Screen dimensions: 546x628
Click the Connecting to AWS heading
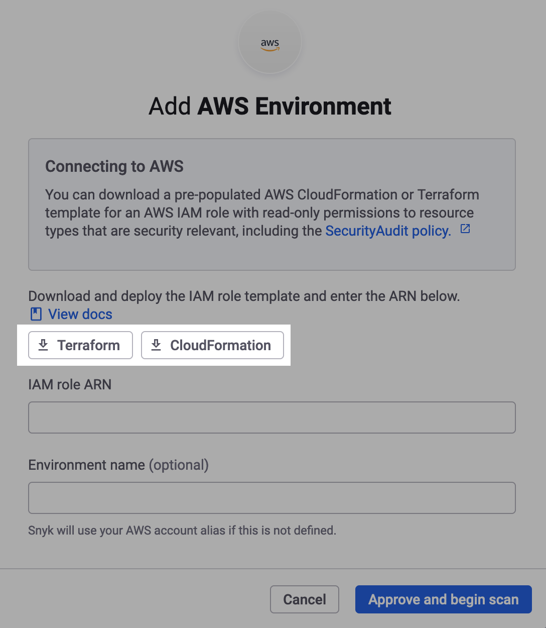tap(114, 166)
